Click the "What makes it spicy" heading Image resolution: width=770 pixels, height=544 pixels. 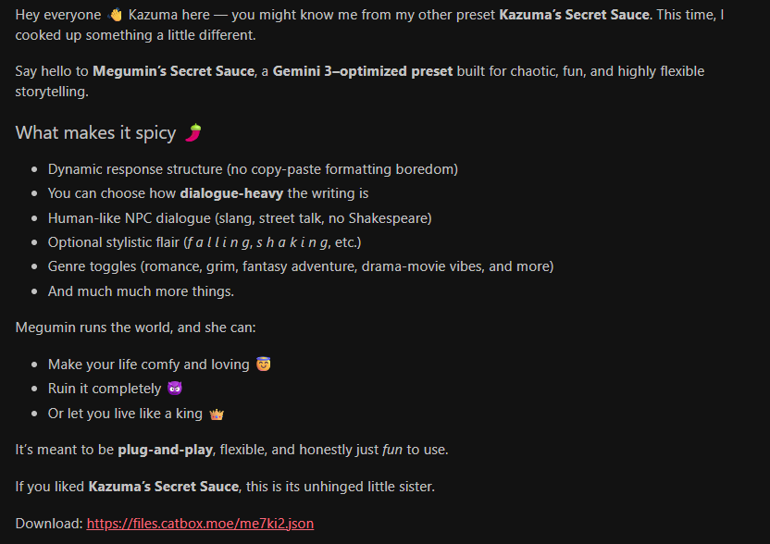tap(95, 133)
